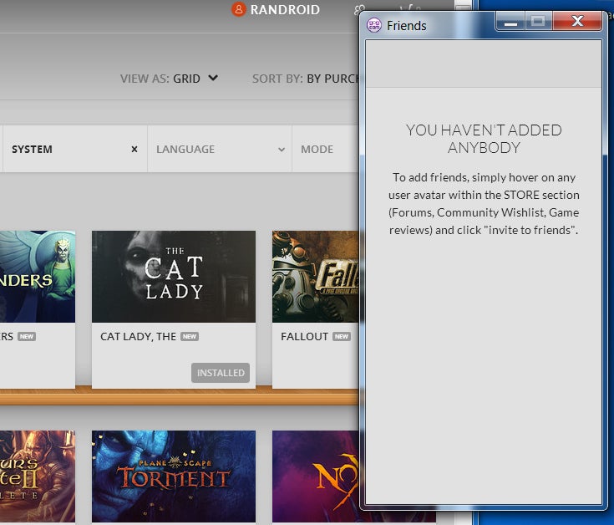Click the Friends window title icon
The image size is (614, 525).
[375, 25]
